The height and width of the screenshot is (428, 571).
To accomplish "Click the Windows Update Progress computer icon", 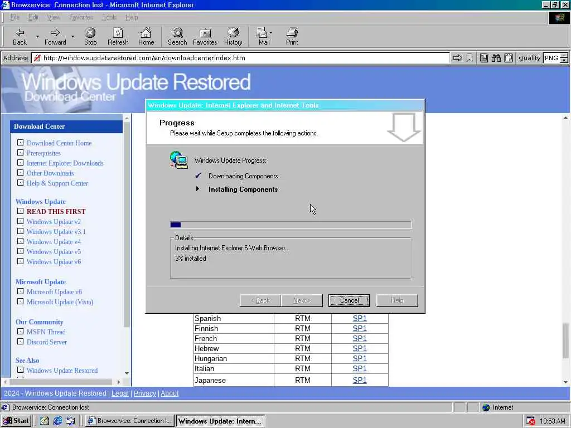I will click(x=179, y=160).
